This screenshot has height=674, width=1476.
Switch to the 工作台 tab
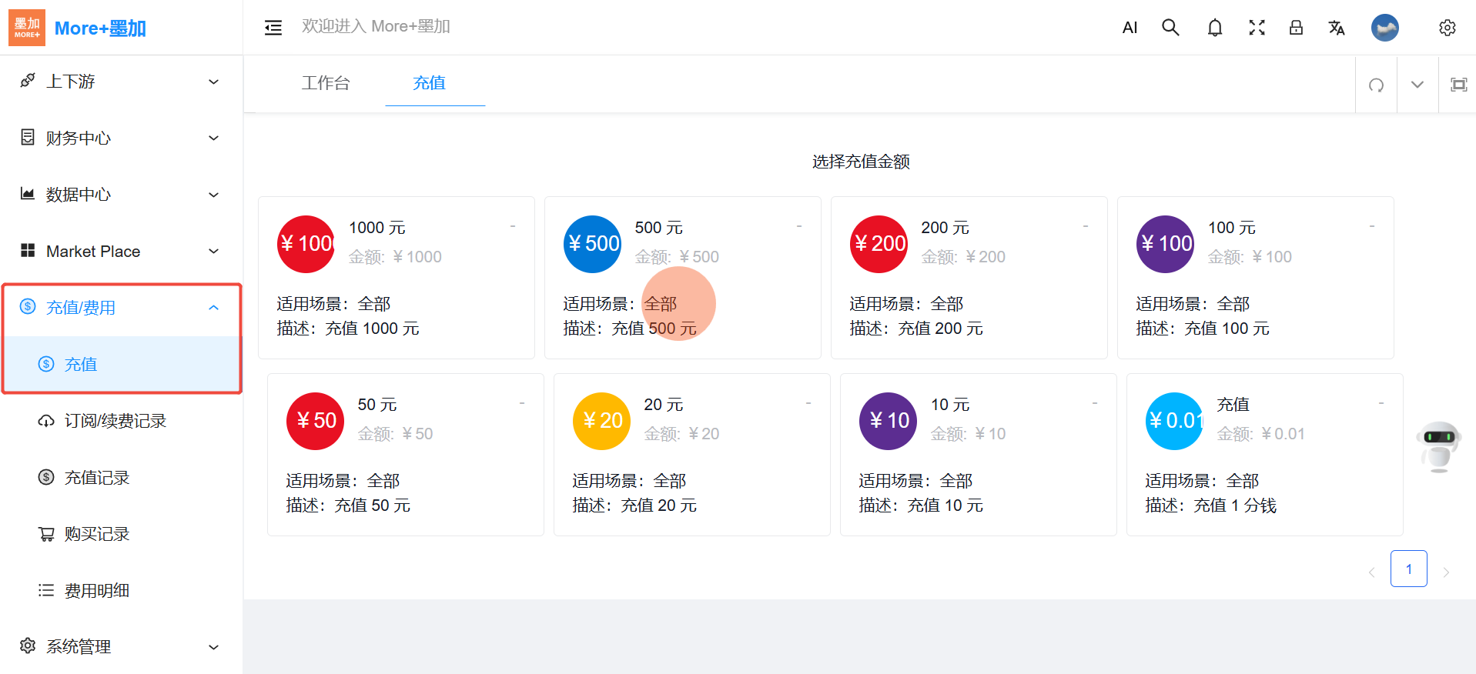coord(326,83)
